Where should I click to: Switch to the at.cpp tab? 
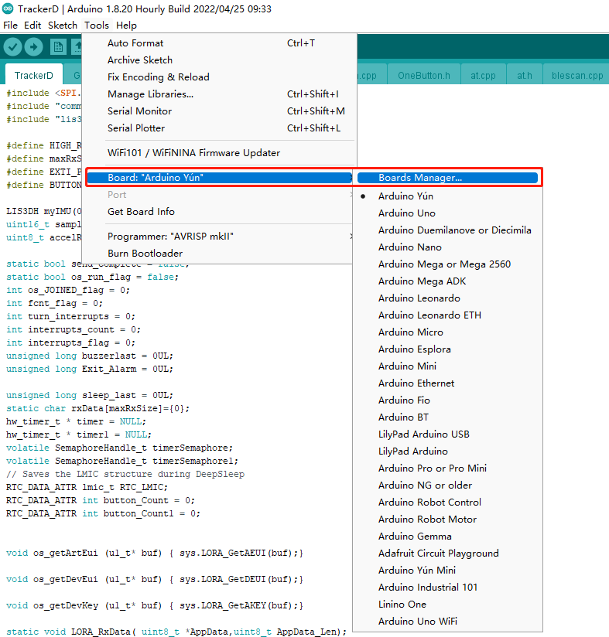click(x=483, y=76)
